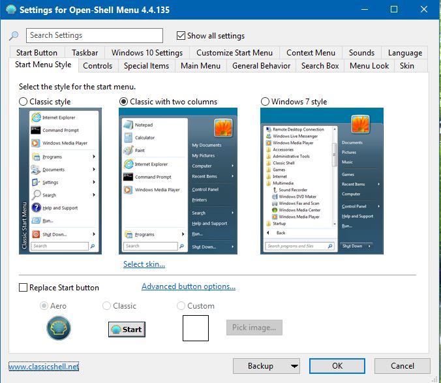Click the Classic Start button preview image
This screenshot has width=441, height=383.
pyautogui.click(x=126, y=329)
